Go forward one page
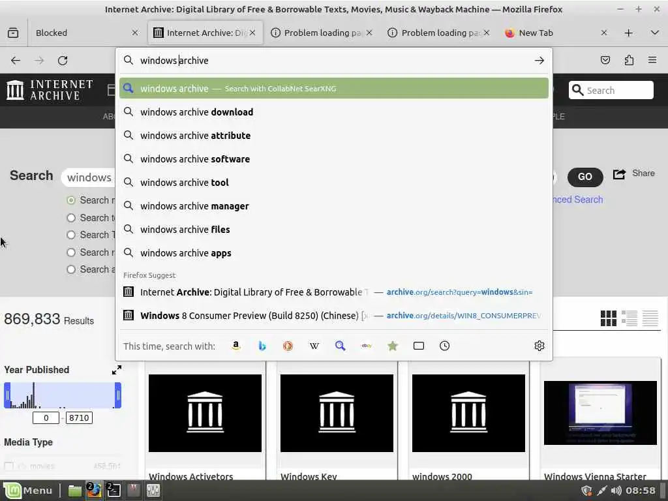Viewport: 668px width, 501px height. (x=39, y=61)
